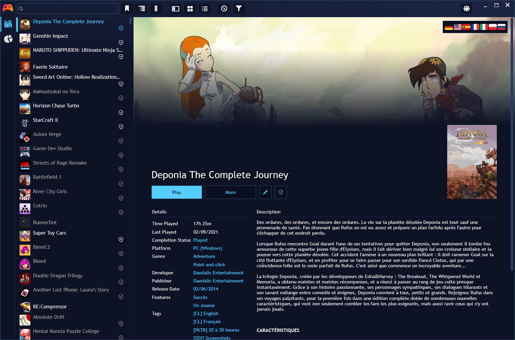Click completion status icon on Super Toy Cars row
The height and width of the screenshot is (340, 515).
pyautogui.click(x=121, y=239)
